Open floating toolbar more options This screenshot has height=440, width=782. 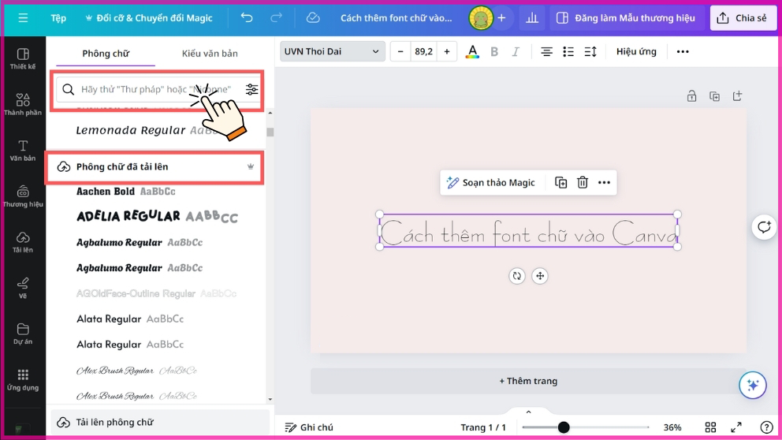click(x=604, y=183)
